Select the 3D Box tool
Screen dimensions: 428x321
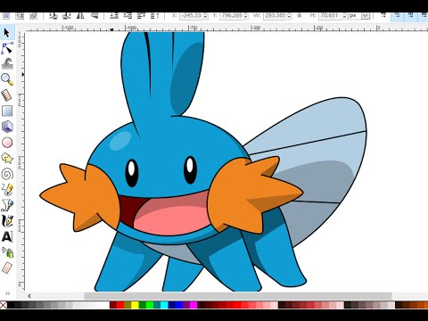(x=7, y=127)
